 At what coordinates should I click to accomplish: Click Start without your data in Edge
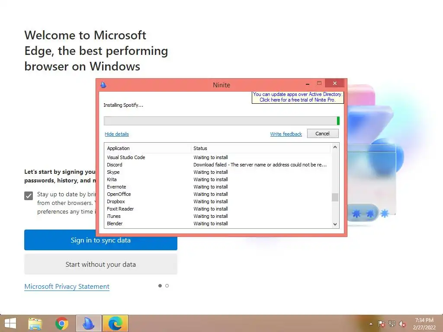(x=100, y=264)
